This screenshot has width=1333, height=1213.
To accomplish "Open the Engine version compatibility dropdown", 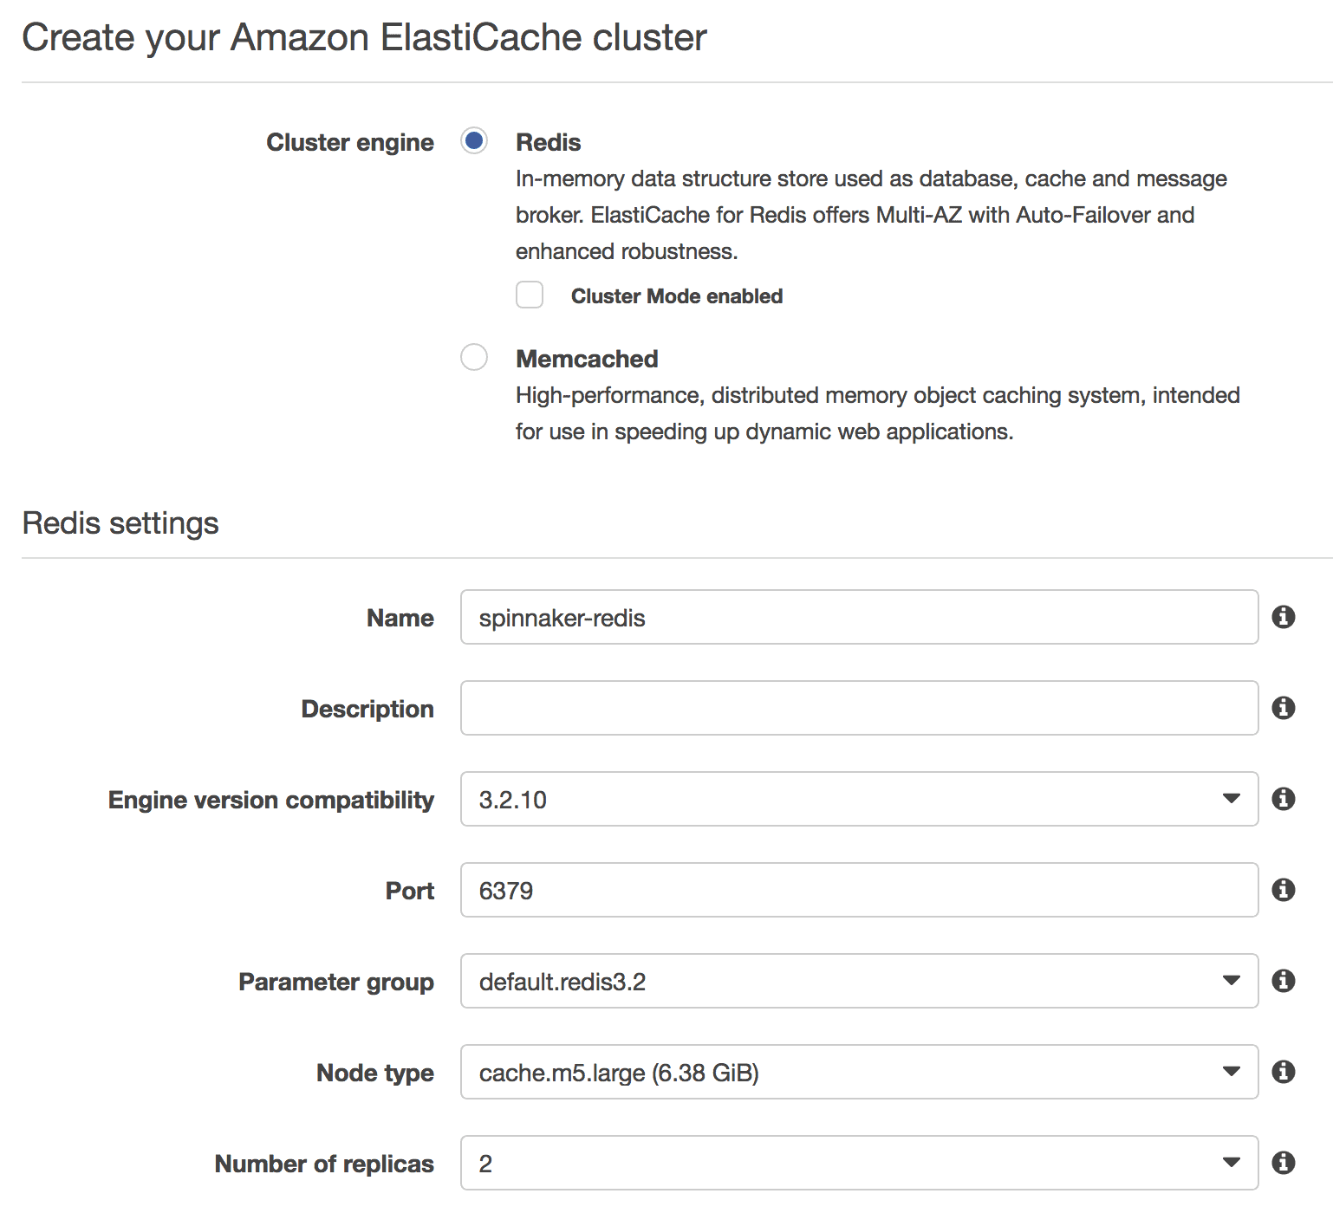I will pos(1232,799).
